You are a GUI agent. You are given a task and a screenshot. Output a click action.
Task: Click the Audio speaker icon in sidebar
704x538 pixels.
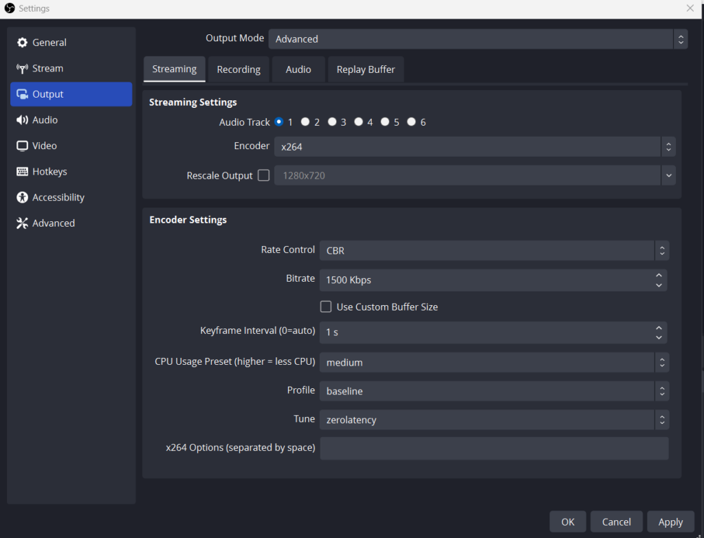[x=22, y=120]
